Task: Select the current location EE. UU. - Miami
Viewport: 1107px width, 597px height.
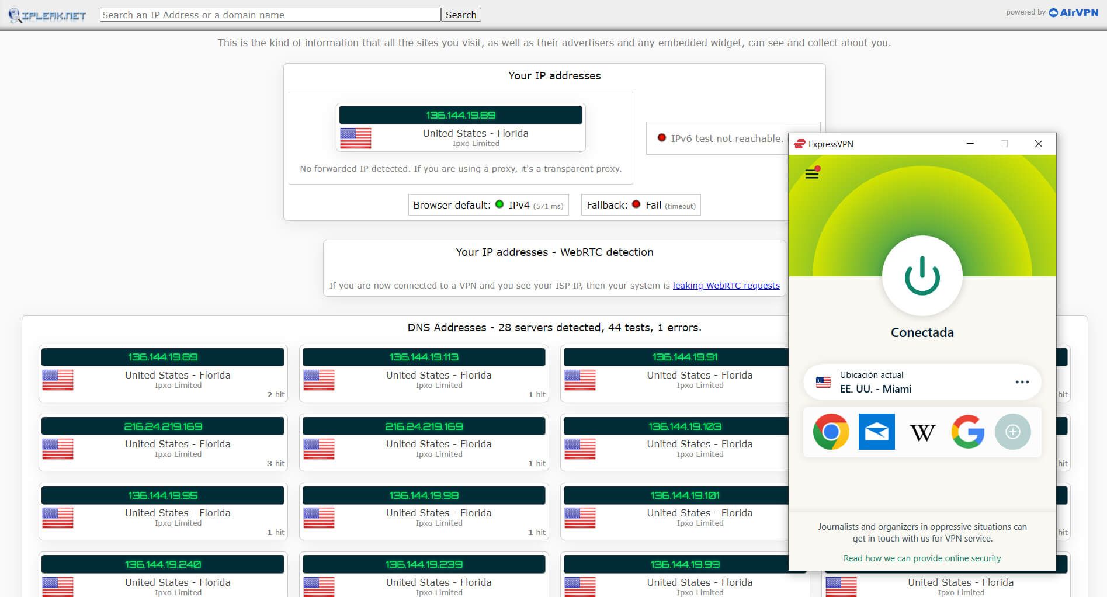Action: click(922, 382)
